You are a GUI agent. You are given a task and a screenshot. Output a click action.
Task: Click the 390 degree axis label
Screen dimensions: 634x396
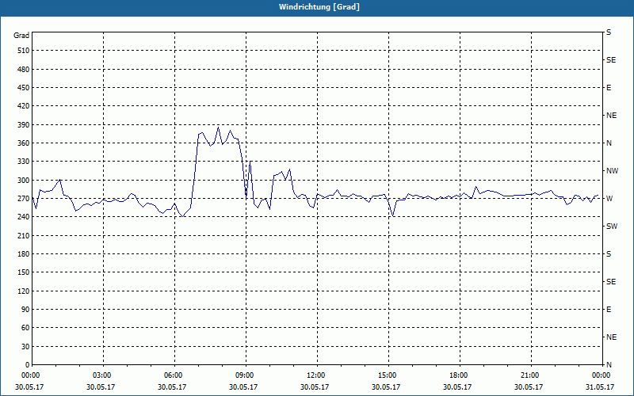coord(24,125)
